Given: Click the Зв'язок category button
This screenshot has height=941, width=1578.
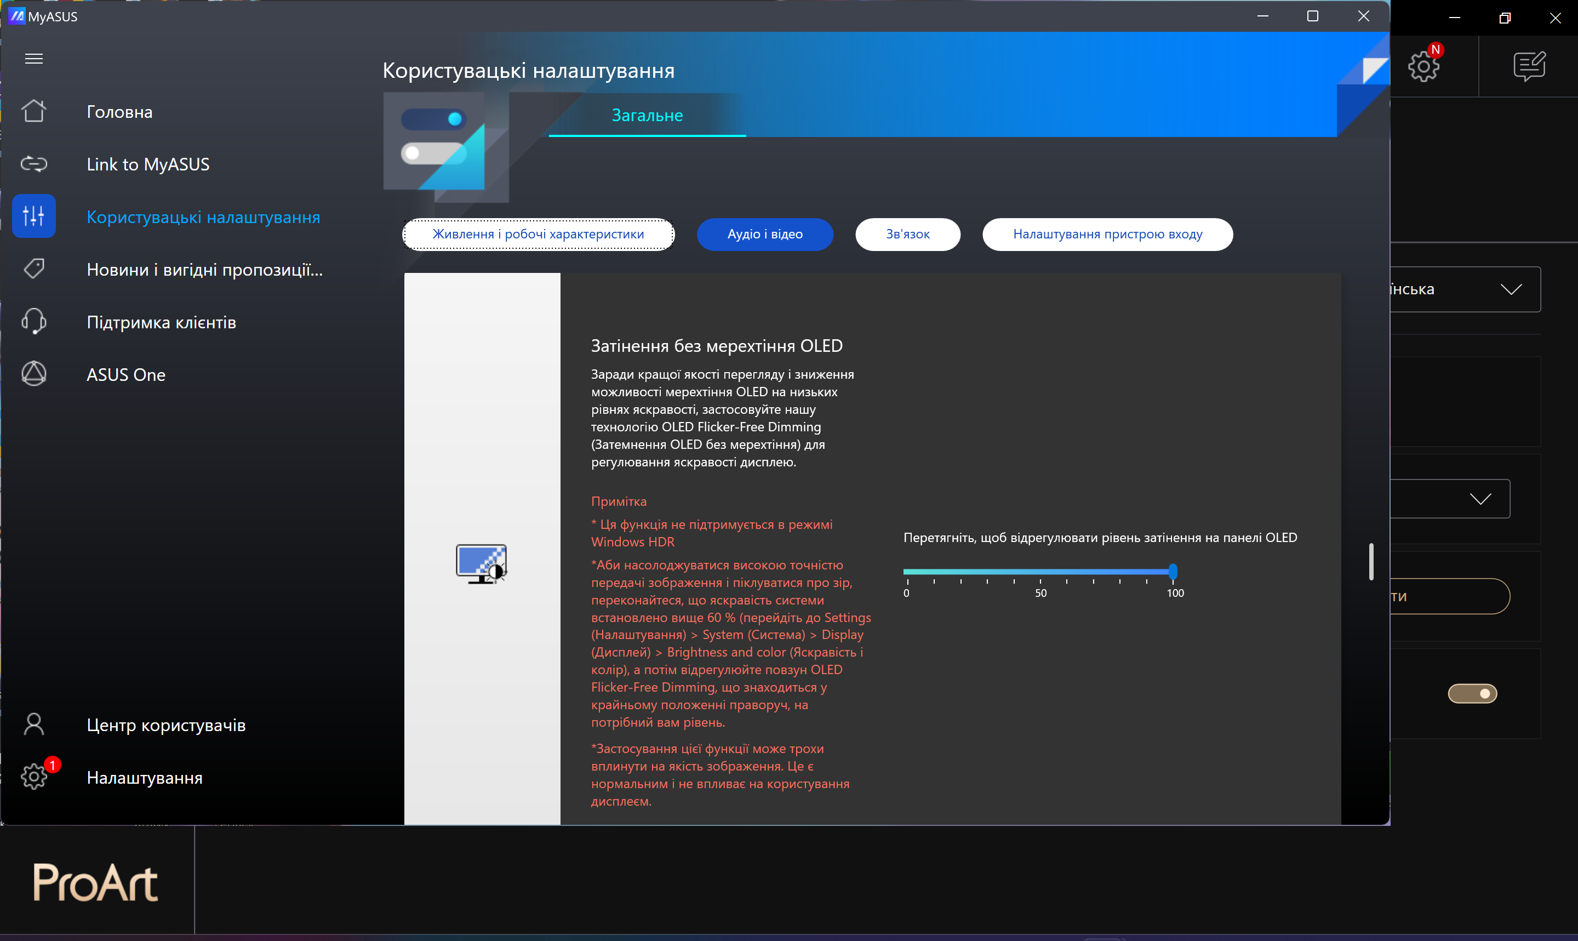Looking at the screenshot, I should [907, 235].
